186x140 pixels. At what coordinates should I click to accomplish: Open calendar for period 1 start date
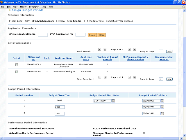point(114,101)
